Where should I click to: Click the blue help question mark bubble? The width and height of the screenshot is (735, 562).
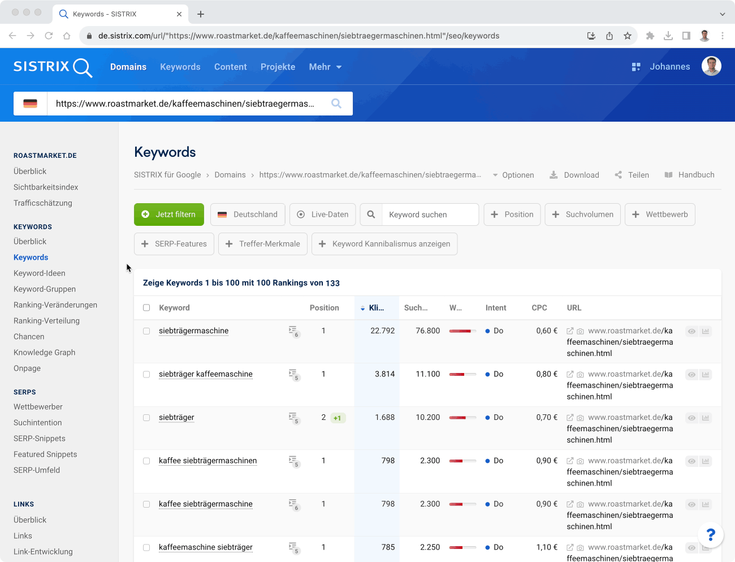click(711, 534)
